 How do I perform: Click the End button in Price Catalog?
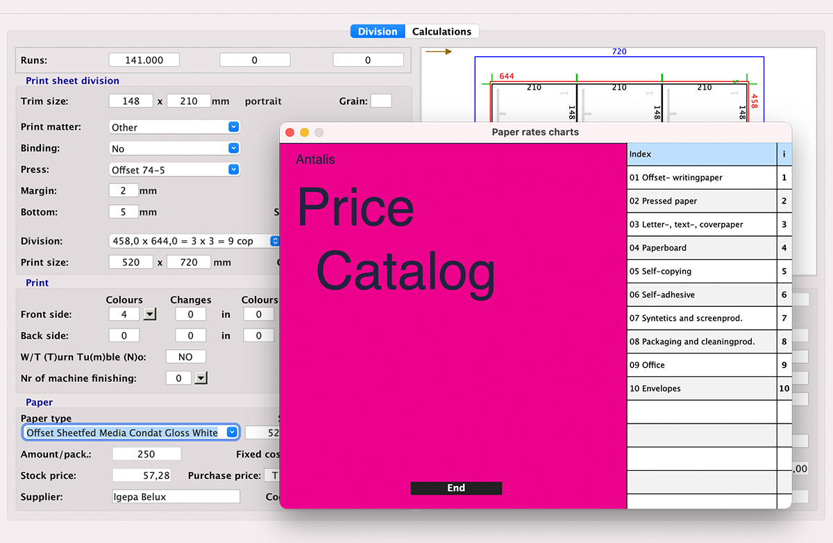pos(456,488)
